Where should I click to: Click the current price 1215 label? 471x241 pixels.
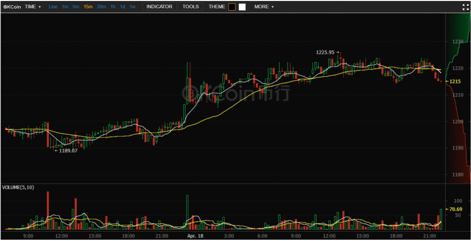[x=455, y=81]
